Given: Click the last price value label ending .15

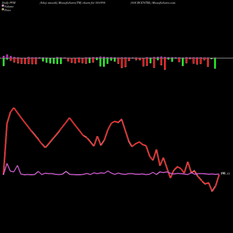Looking at the screenshot, I should (225, 173).
